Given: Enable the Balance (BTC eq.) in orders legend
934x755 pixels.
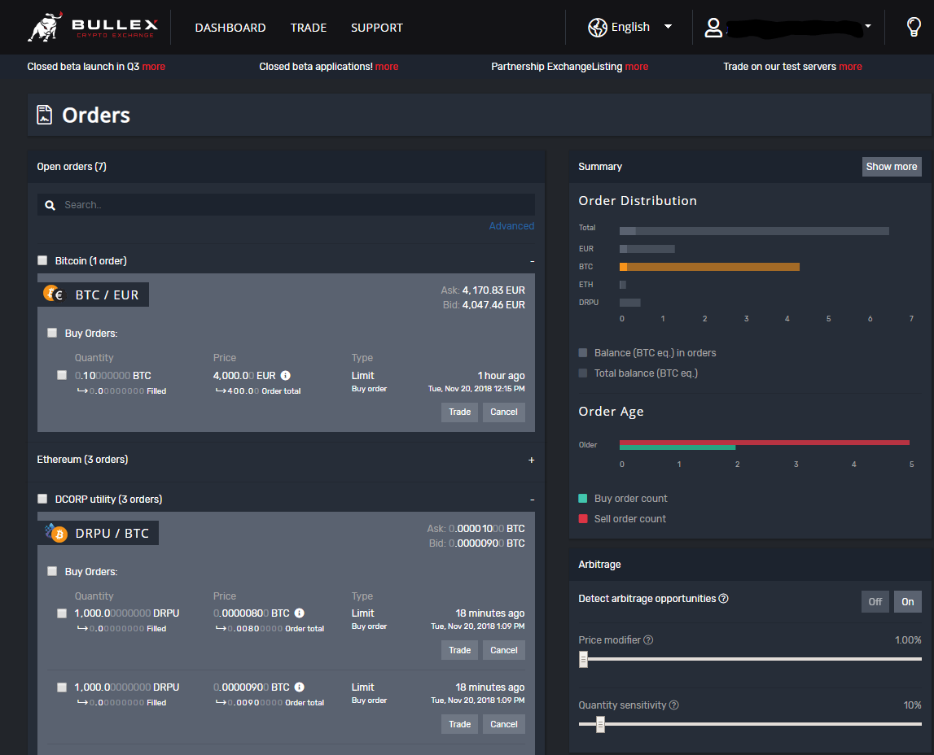Looking at the screenshot, I should 582,352.
